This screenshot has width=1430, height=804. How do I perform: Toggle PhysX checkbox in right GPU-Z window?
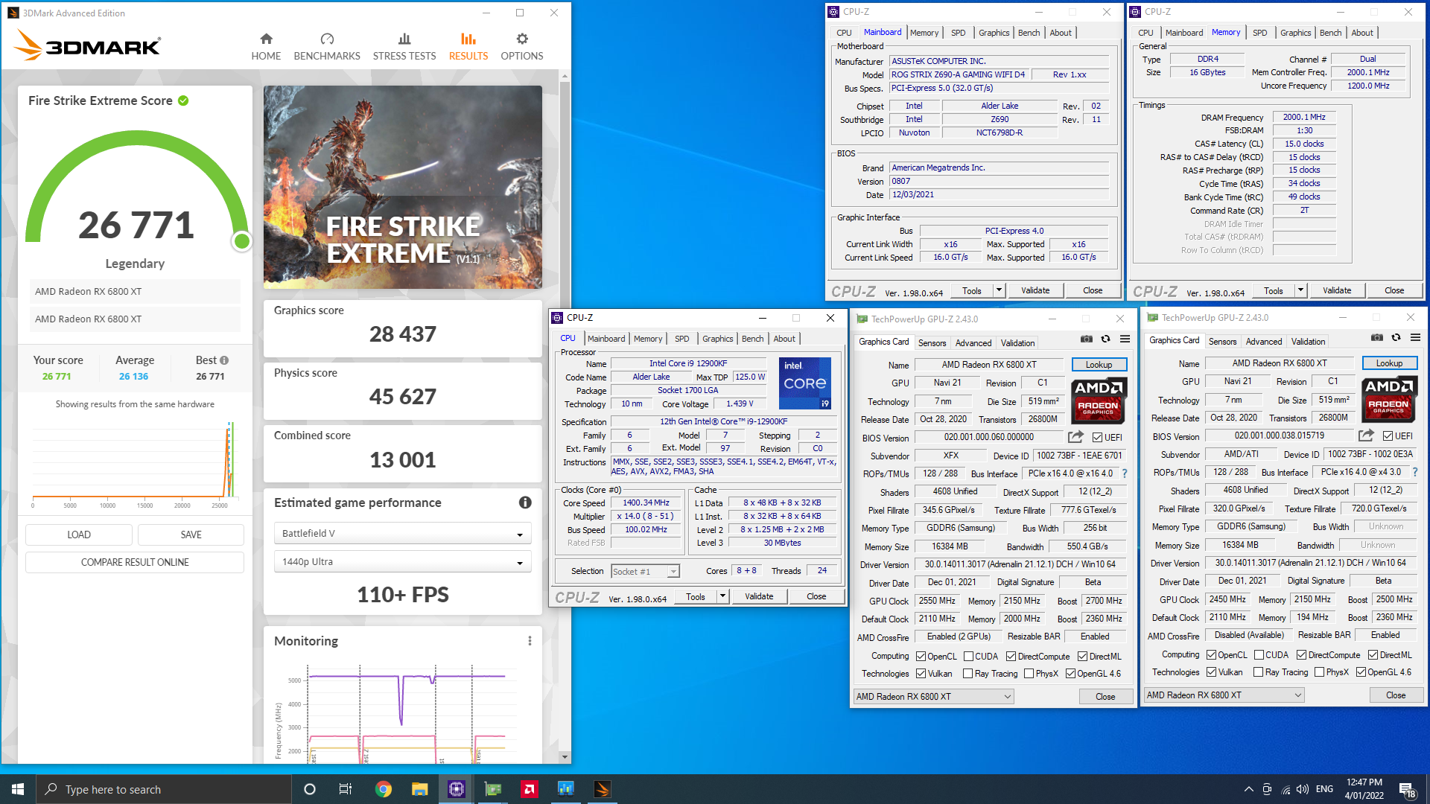pyautogui.click(x=1319, y=672)
